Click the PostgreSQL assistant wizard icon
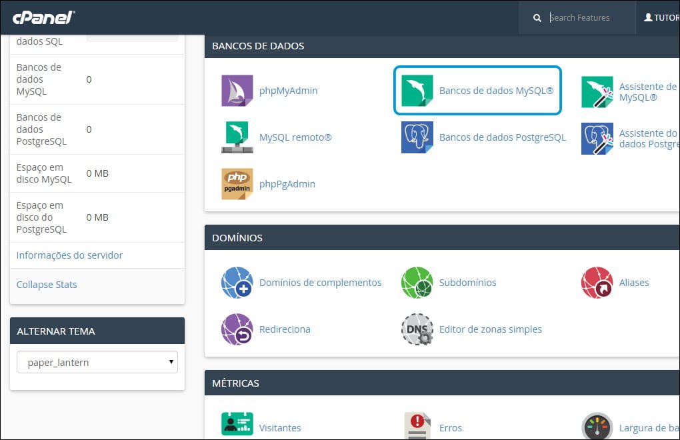This screenshot has height=440, width=680. tap(597, 139)
